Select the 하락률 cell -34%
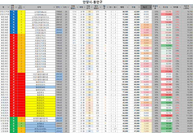Viewport: 193px width, 133px height. point(177,22)
